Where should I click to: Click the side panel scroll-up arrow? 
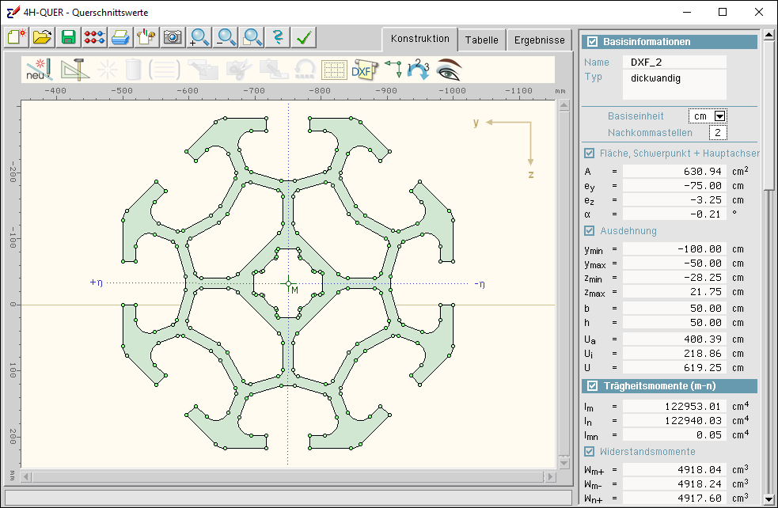(768, 36)
